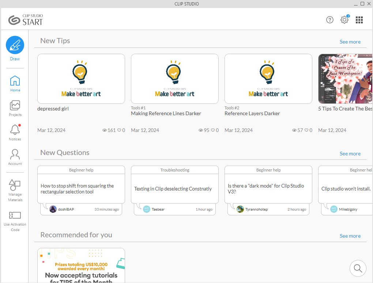Open the TIPS of the Month banner
This screenshot has height=283, width=373.
[x=81, y=265]
